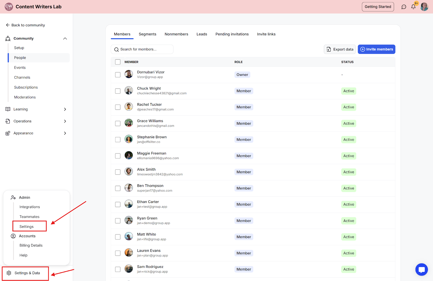Click the Community section icon
Screen dimensions: 433x281
pos(8,39)
